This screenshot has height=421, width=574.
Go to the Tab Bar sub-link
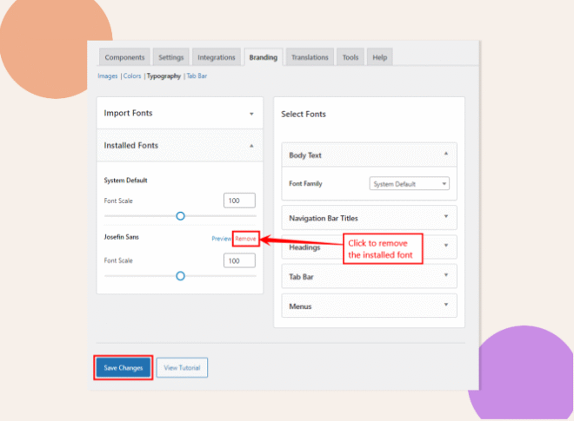[x=197, y=76]
